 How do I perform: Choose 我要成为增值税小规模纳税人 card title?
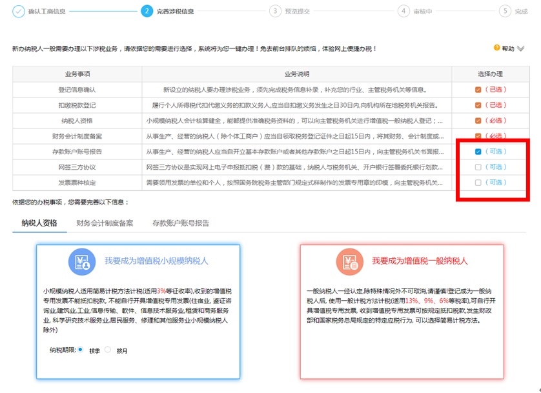(156, 261)
